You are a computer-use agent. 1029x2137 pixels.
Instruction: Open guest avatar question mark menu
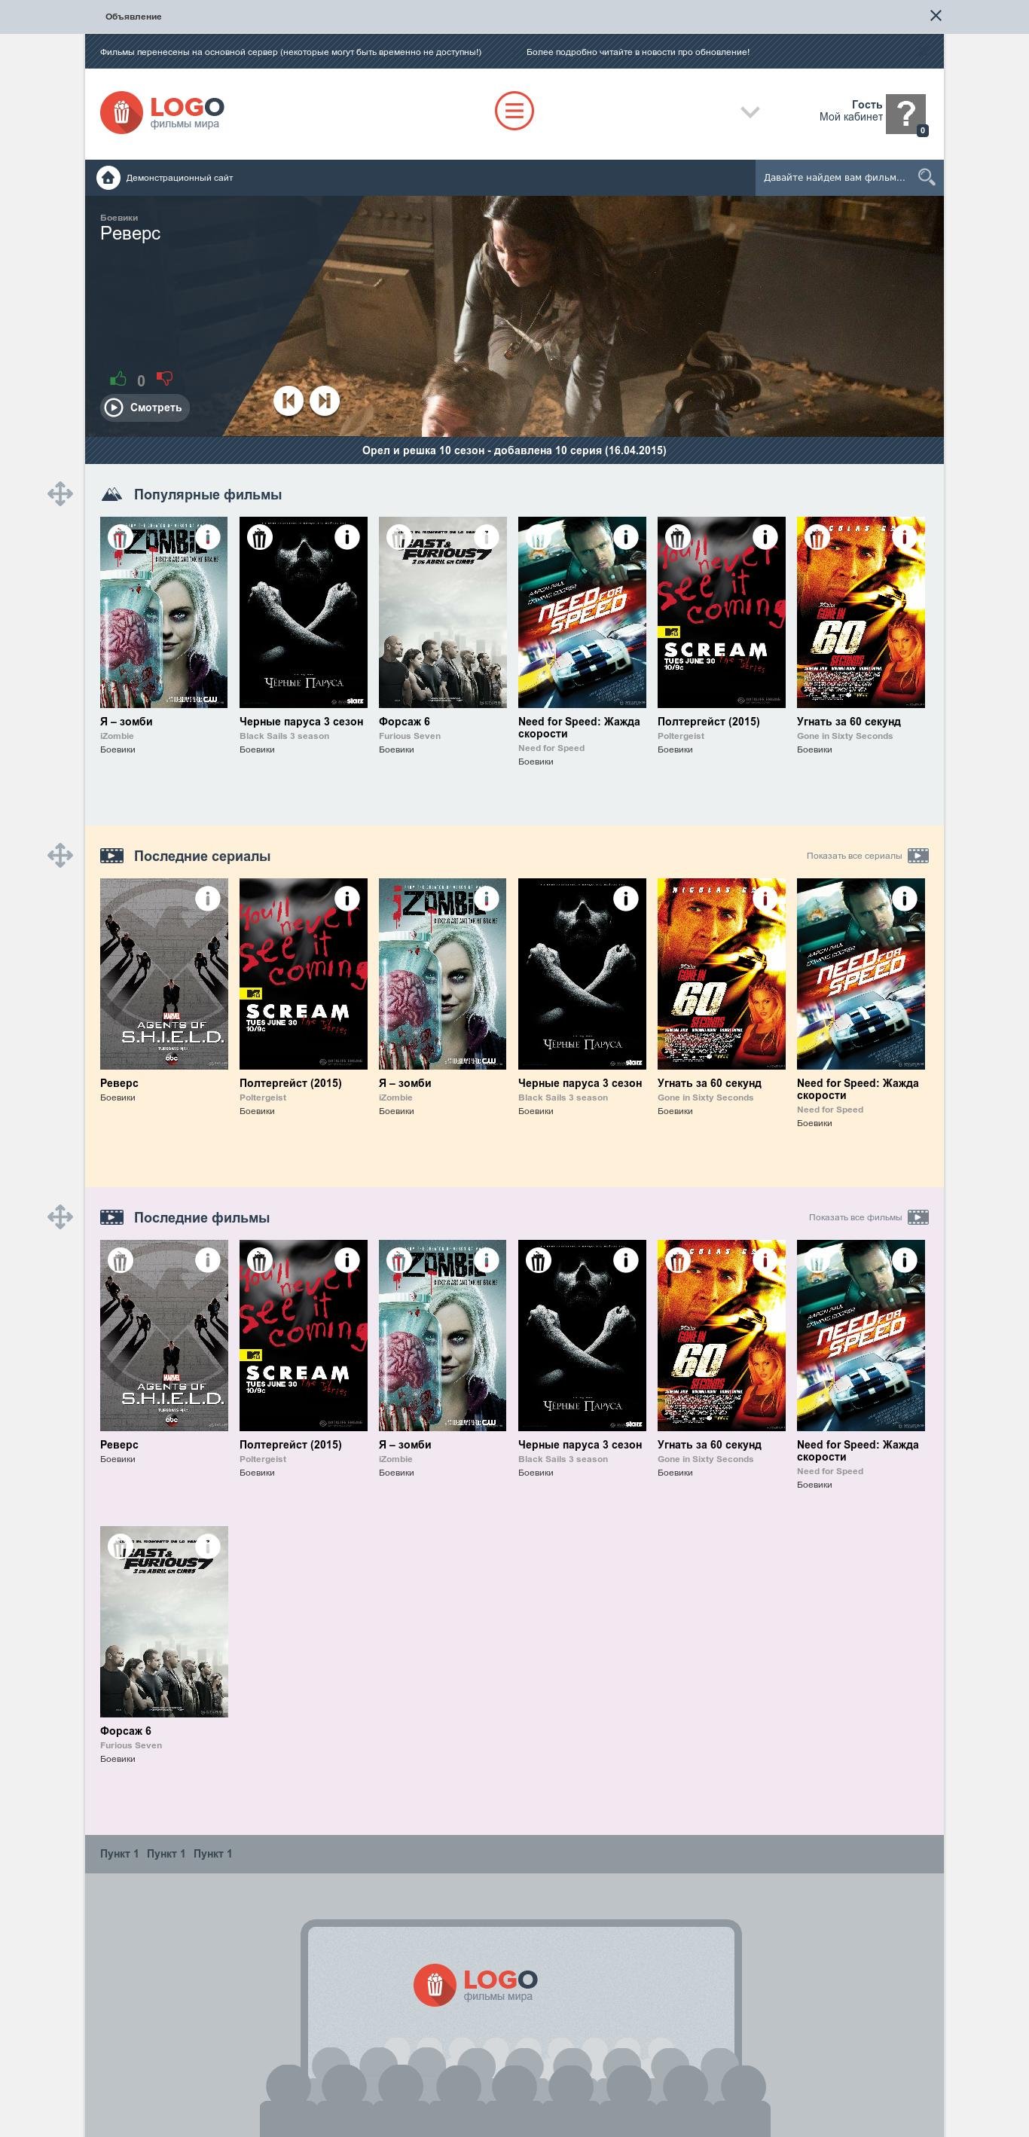[x=906, y=114]
